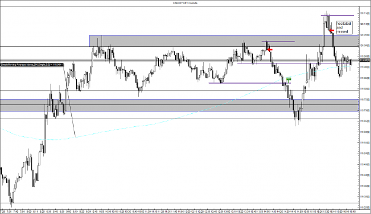Click the 10:00 label on the time axis
The width and height of the screenshot is (371, 214).
click(x=109, y=212)
